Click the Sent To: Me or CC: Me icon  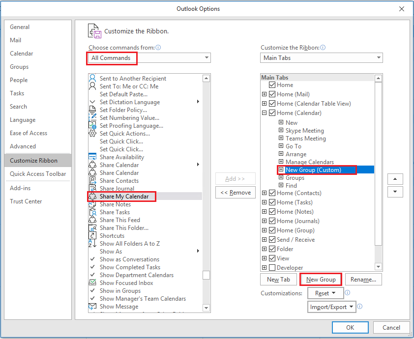click(92, 86)
